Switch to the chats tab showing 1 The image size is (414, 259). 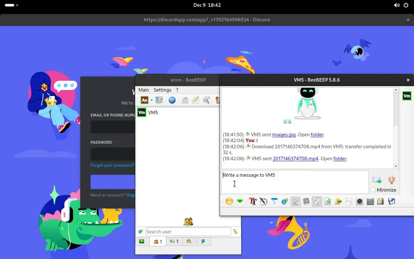tap(174, 242)
